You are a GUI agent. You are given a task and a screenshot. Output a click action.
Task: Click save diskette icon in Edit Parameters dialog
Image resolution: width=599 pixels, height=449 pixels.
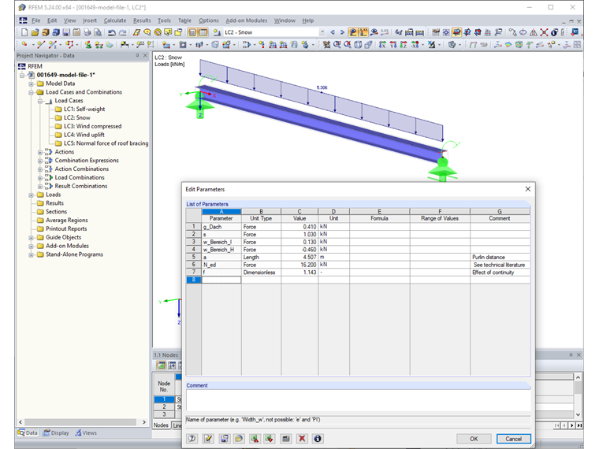click(225, 438)
